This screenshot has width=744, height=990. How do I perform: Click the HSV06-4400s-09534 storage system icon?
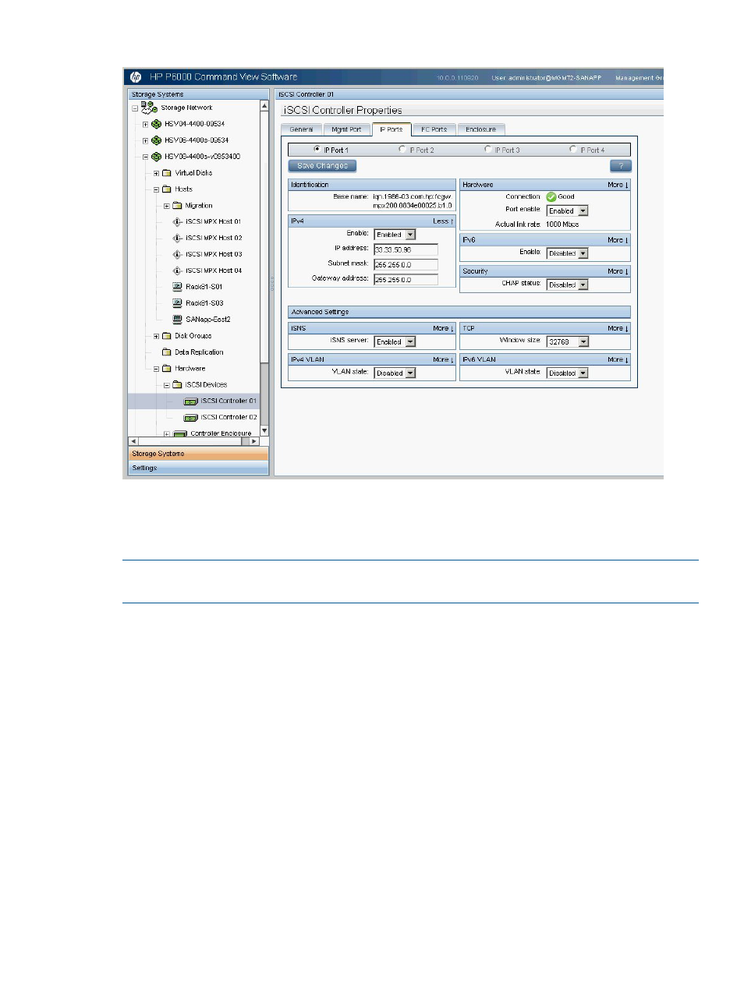156,140
